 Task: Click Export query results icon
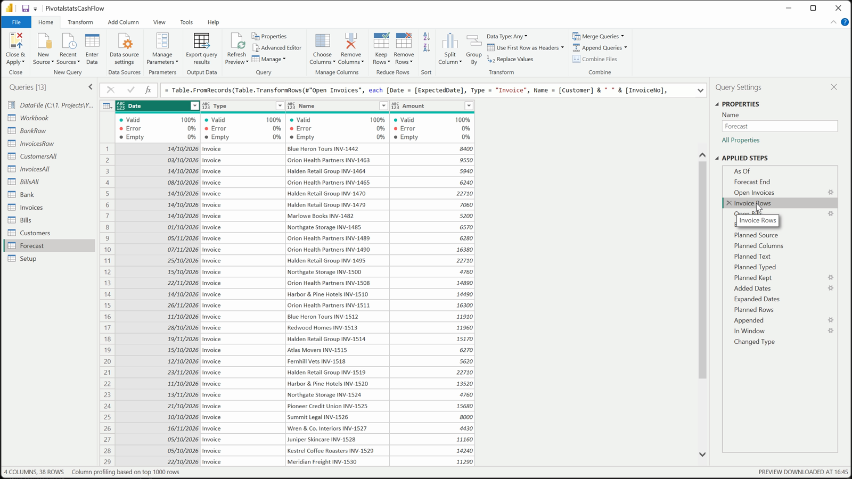(x=201, y=41)
